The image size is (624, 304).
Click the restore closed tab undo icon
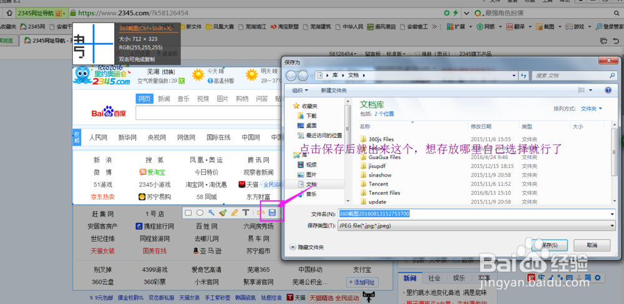coord(616,40)
